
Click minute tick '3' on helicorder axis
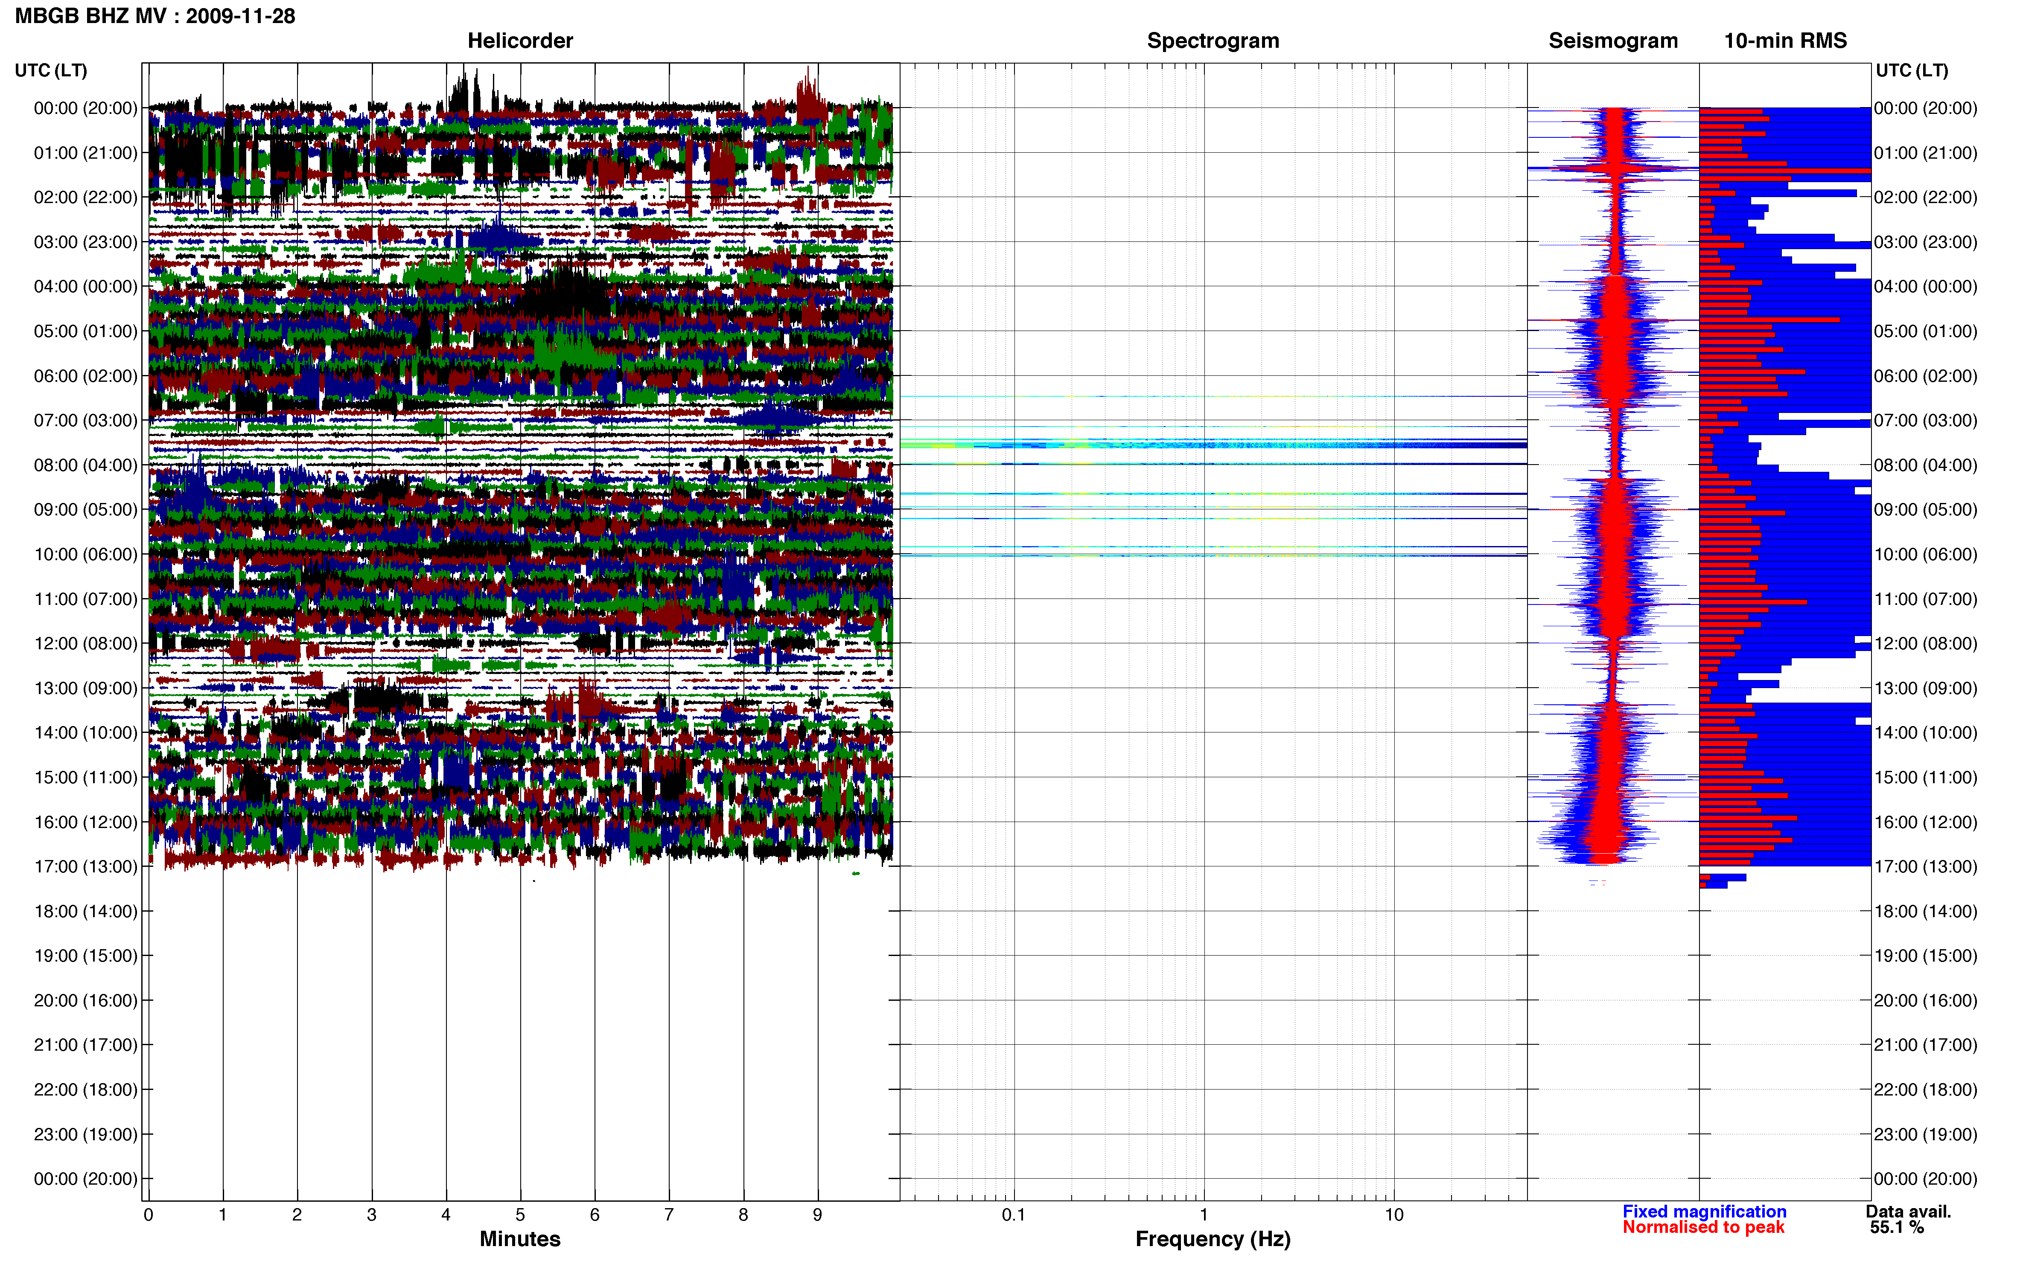371,1215
